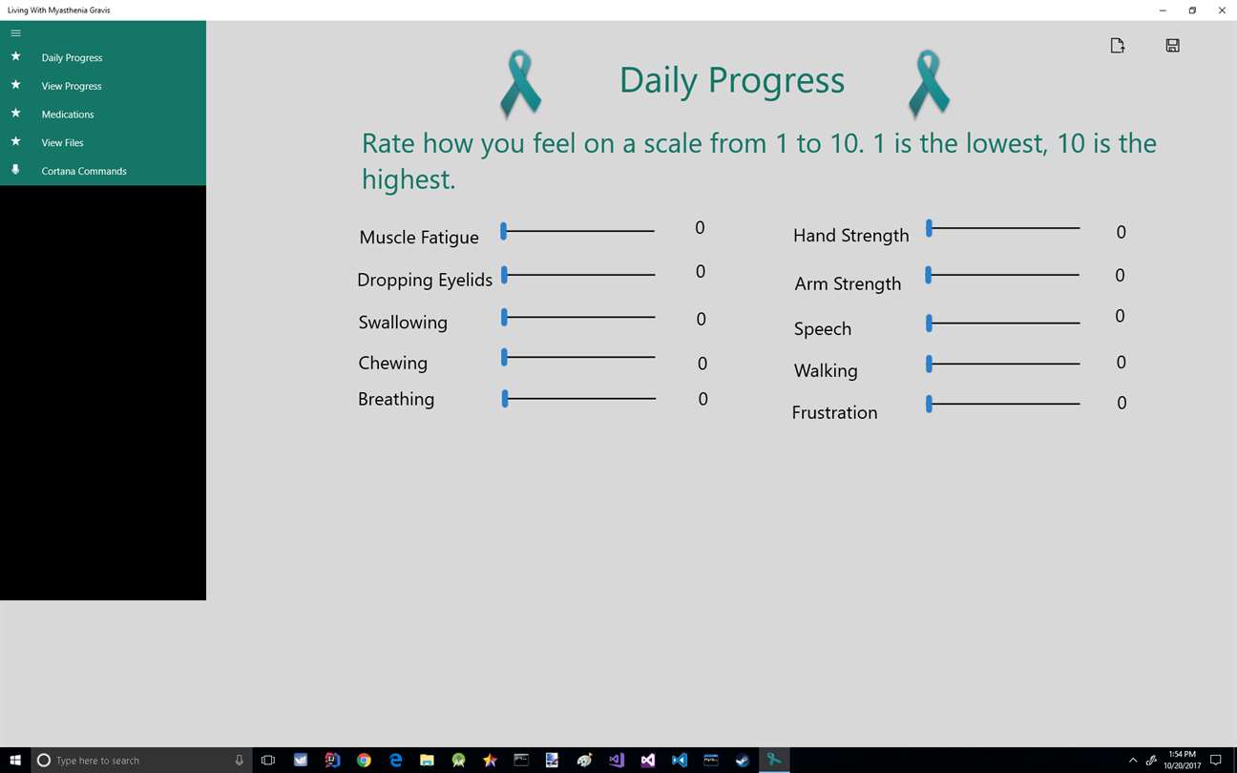Open the Action Center notifications
This screenshot has width=1237, height=773.
pos(1216,760)
